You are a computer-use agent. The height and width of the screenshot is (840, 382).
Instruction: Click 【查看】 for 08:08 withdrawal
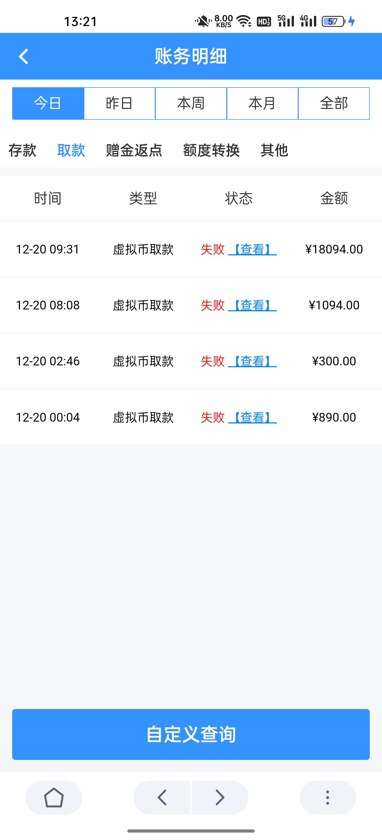(x=252, y=305)
